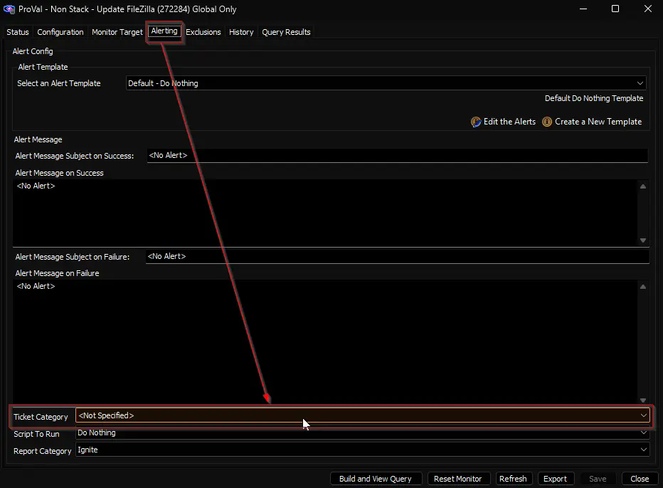Viewport: 663px width, 488px height.
Task: Minimize the ProVal monitor window
Action: [x=583, y=9]
